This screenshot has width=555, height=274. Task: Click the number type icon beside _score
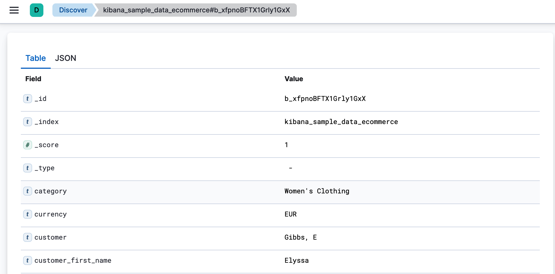click(27, 145)
